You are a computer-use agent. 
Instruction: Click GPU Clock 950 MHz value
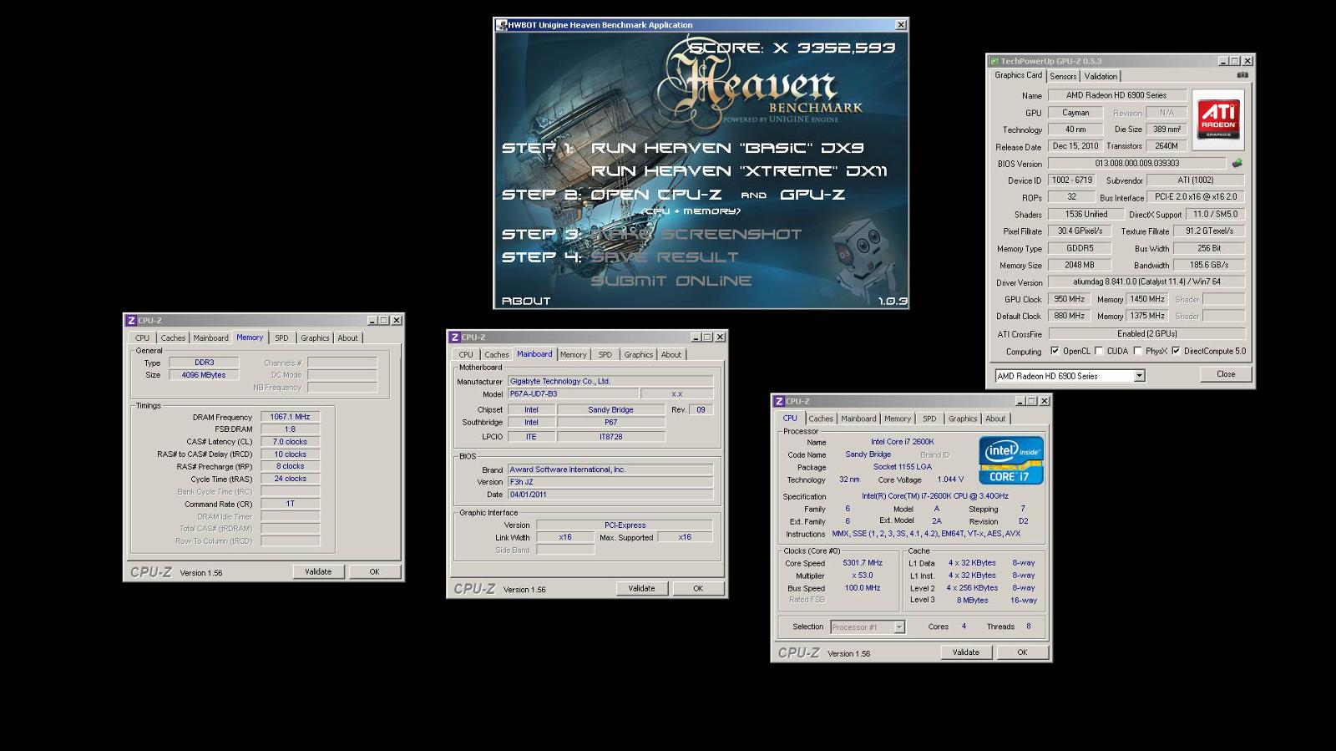pyautogui.click(x=1069, y=299)
